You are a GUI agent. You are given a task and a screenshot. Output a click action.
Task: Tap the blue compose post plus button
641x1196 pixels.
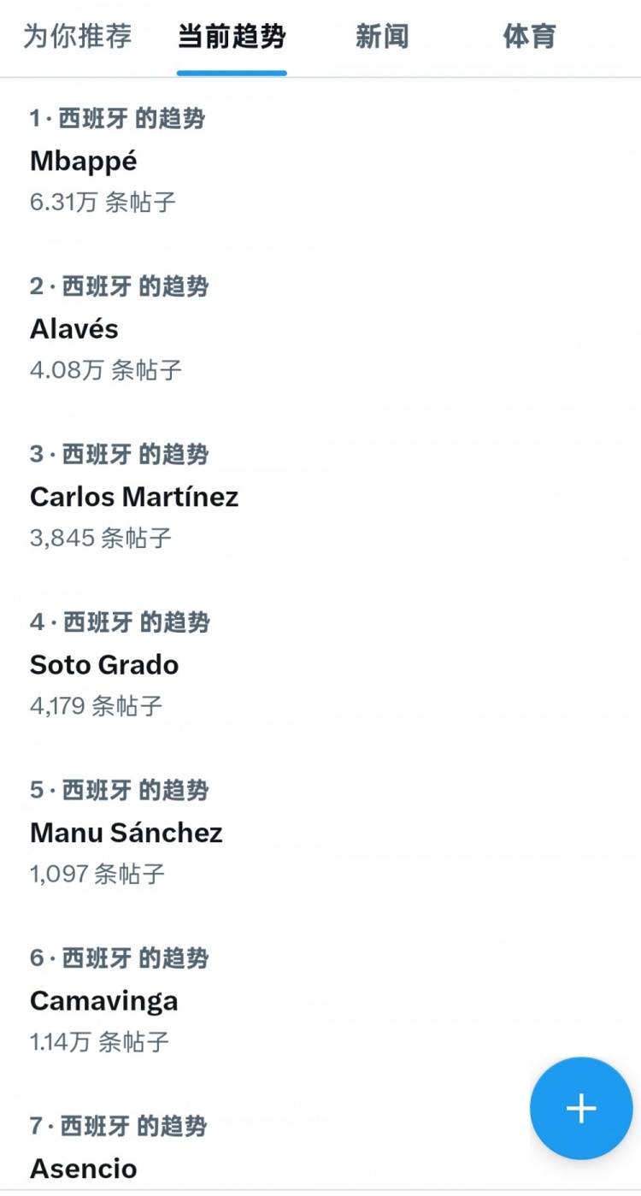581,1108
